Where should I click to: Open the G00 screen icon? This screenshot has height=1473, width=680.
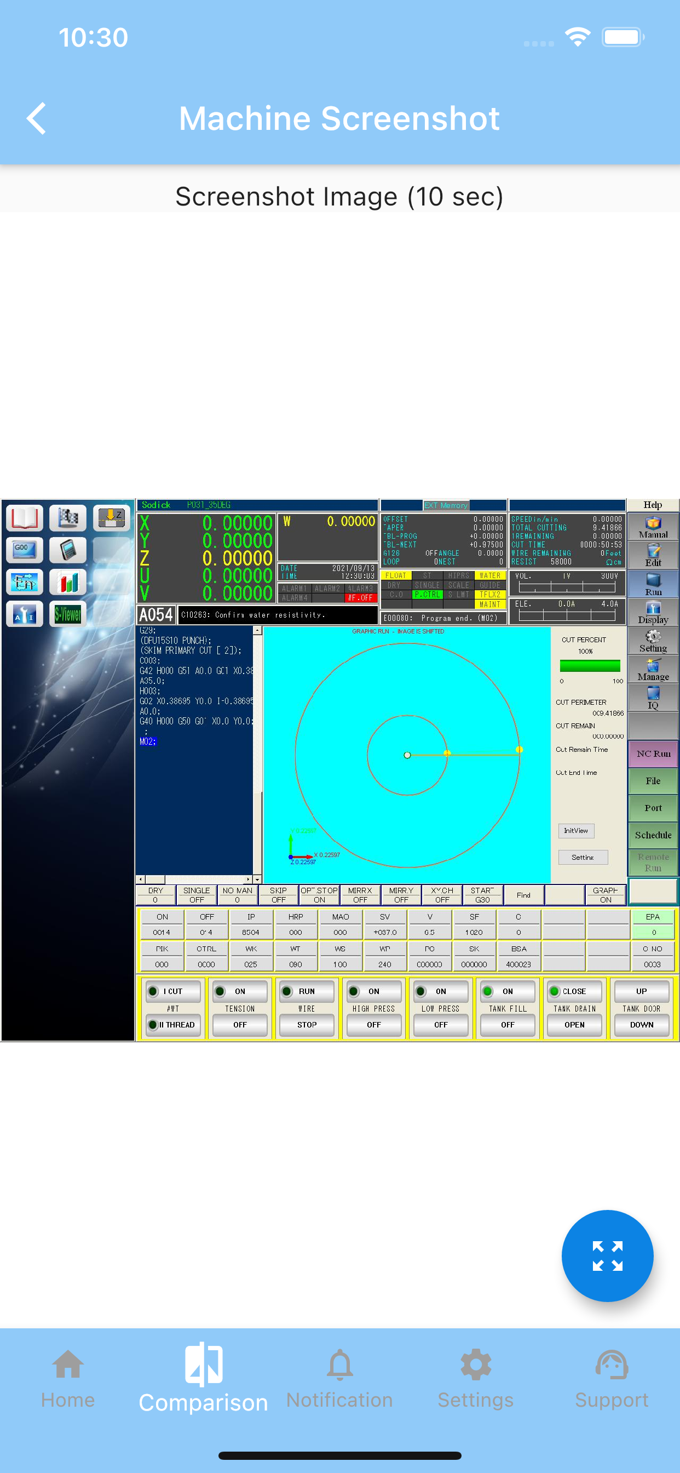(24, 550)
